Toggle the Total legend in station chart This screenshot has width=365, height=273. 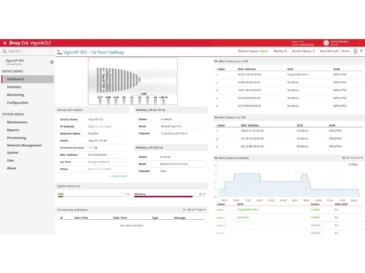tap(353, 165)
